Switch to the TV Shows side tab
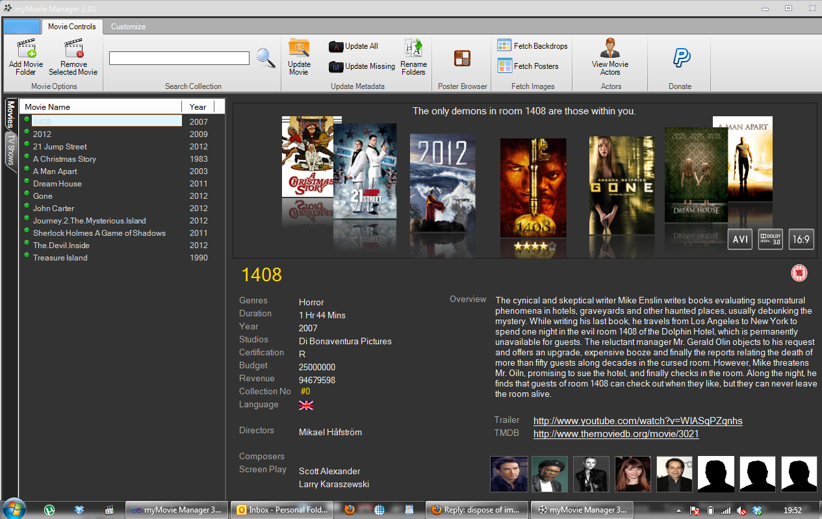Viewport: 822px width, 519px height. click(x=10, y=151)
